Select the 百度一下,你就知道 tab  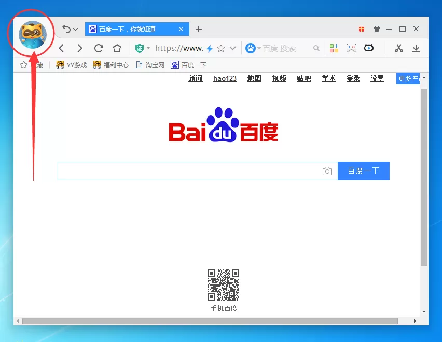(137, 29)
